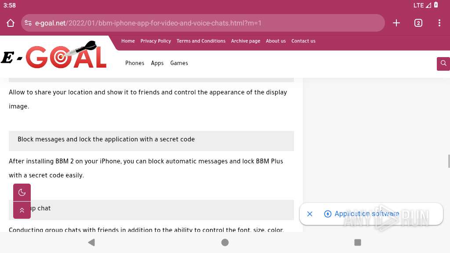Click the battery status icon

pos(436,5)
